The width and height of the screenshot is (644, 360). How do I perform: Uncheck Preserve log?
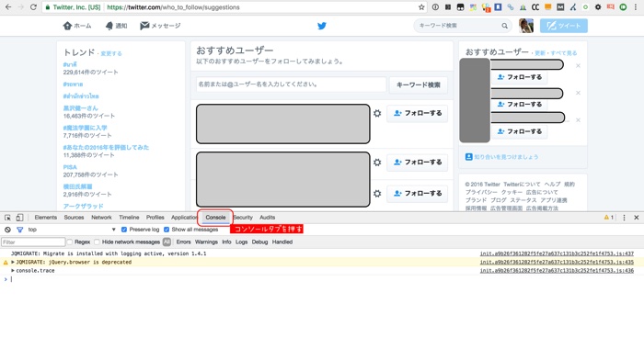(124, 230)
